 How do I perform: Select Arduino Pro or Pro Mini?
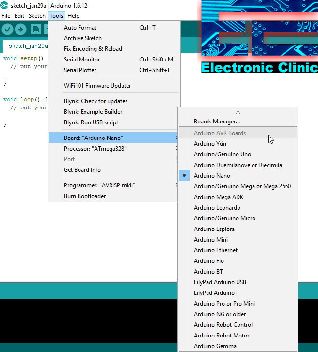click(x=238, y=304)
